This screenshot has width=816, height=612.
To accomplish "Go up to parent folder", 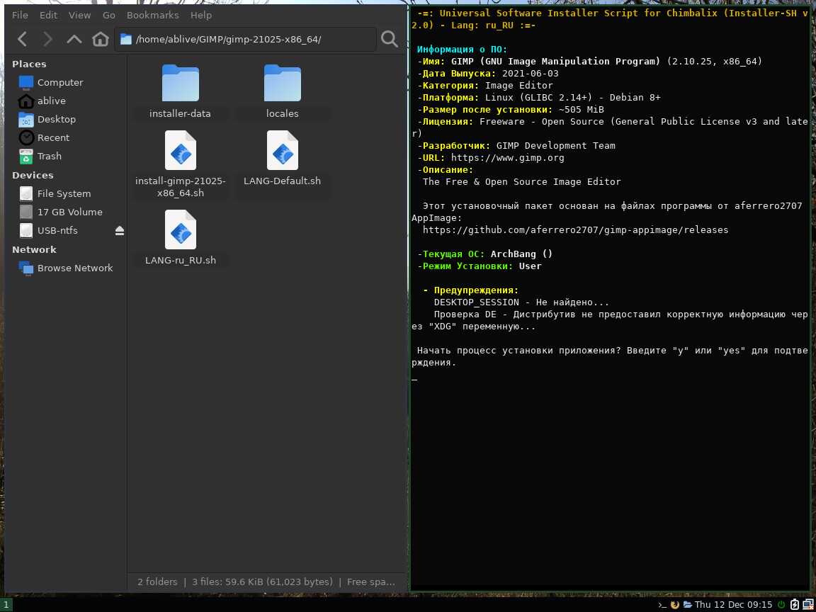I will pos(74,39).
